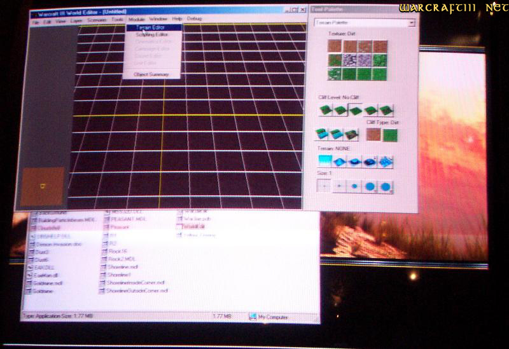Viewport: 509px width, 349px height.
Task: Choose the flat cyan plane terrain tool
Action: [324, 161]
